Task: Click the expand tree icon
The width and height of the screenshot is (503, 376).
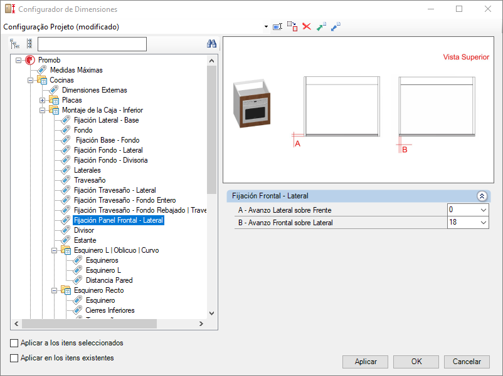Action: pyautogui.click(x=15, y=44)
